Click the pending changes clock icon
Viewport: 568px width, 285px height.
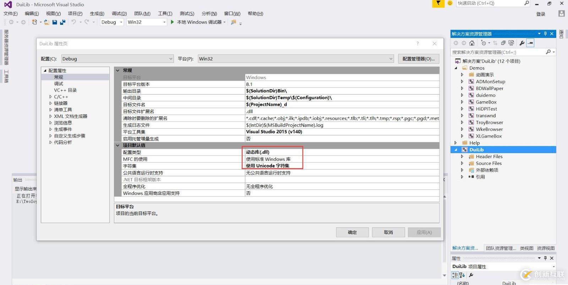pyautogui.click(x=483, y=43)
